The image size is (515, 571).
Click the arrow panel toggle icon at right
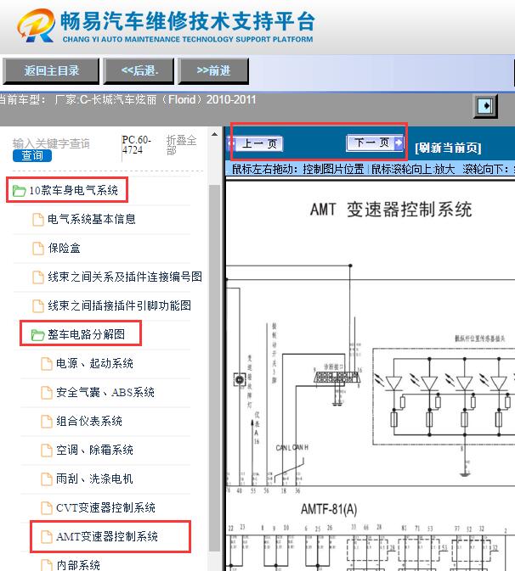pyautogui.click(x=485, y=106)
